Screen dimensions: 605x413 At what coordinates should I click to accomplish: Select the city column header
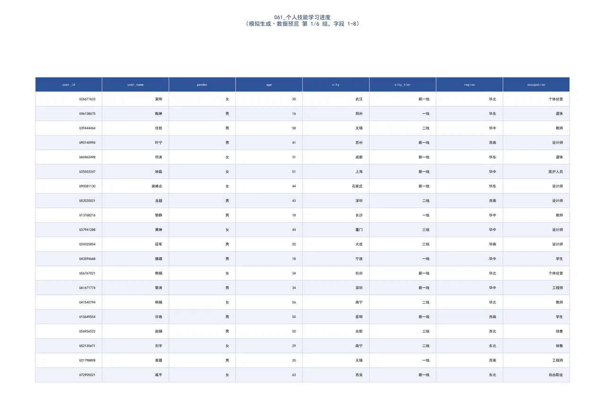tap(336, 85)
